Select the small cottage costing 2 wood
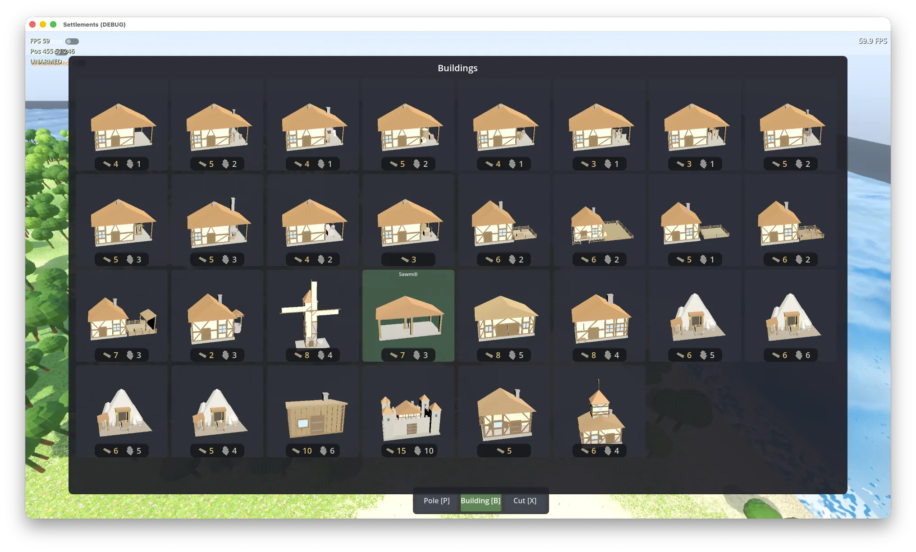Viewport: 916px width, 552px height. pos(216,316)
